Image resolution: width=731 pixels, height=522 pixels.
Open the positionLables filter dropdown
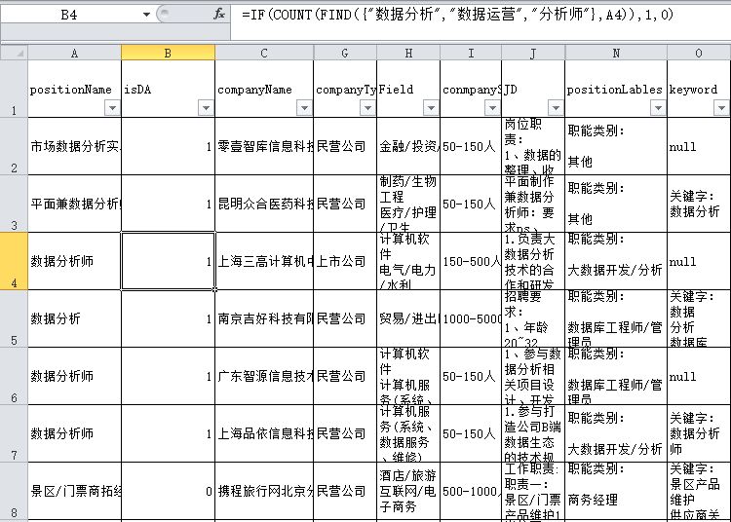pos(658,108)
